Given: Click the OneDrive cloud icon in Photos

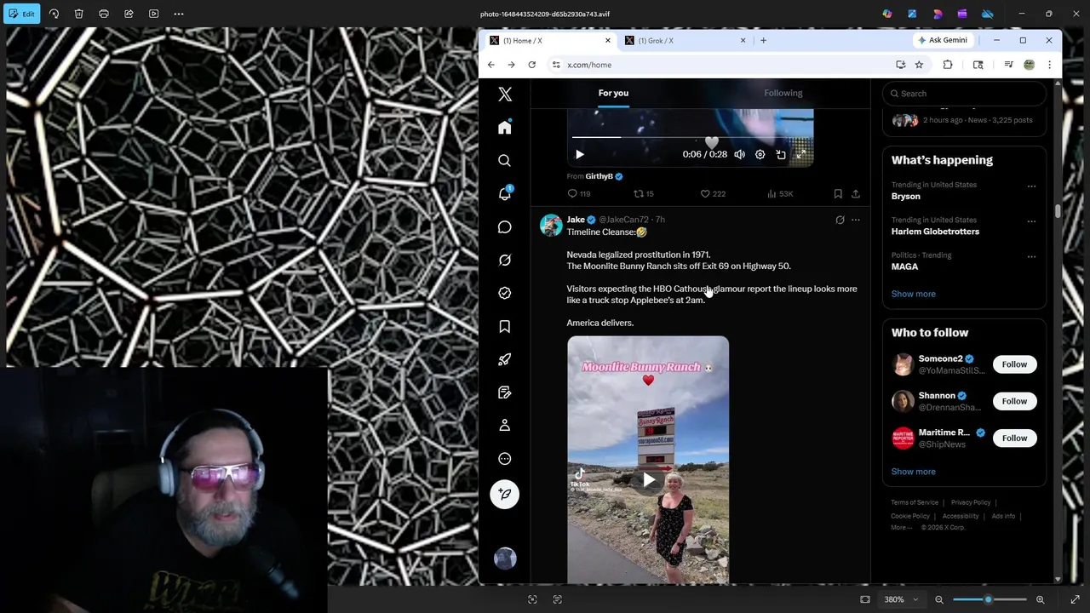Looking at the screenshot, I should pos(988,14).
